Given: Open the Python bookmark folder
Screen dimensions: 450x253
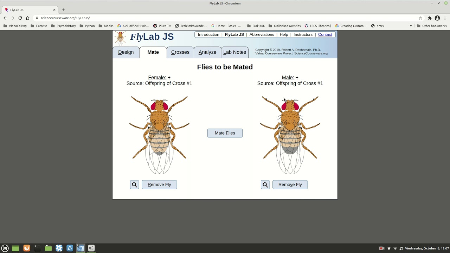Looking at the screenshot, I should (87, 26).
